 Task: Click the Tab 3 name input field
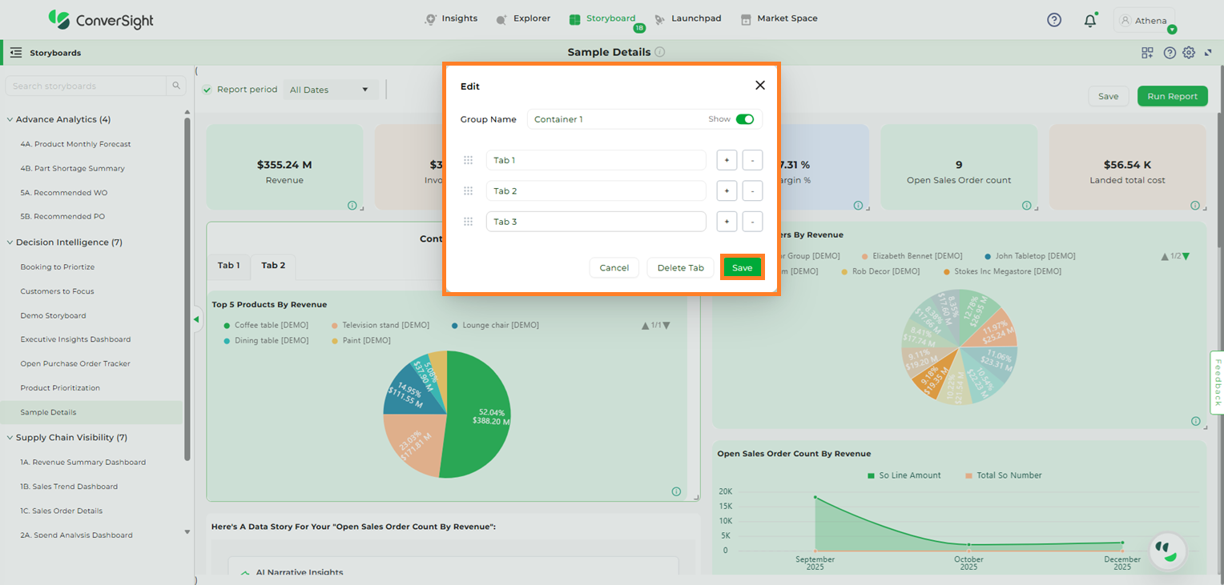coord(595,222)
